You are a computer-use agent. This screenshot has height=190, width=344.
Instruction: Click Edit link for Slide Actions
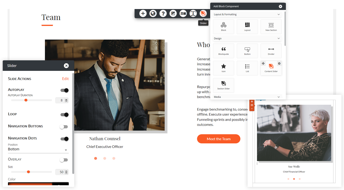[65, 79]
